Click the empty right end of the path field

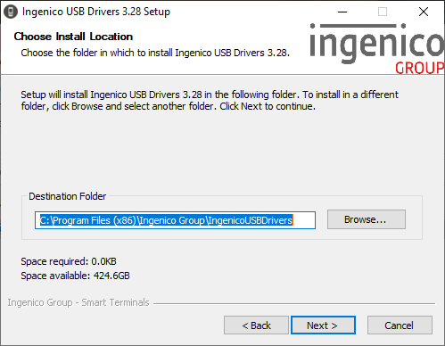pos(304,220)
